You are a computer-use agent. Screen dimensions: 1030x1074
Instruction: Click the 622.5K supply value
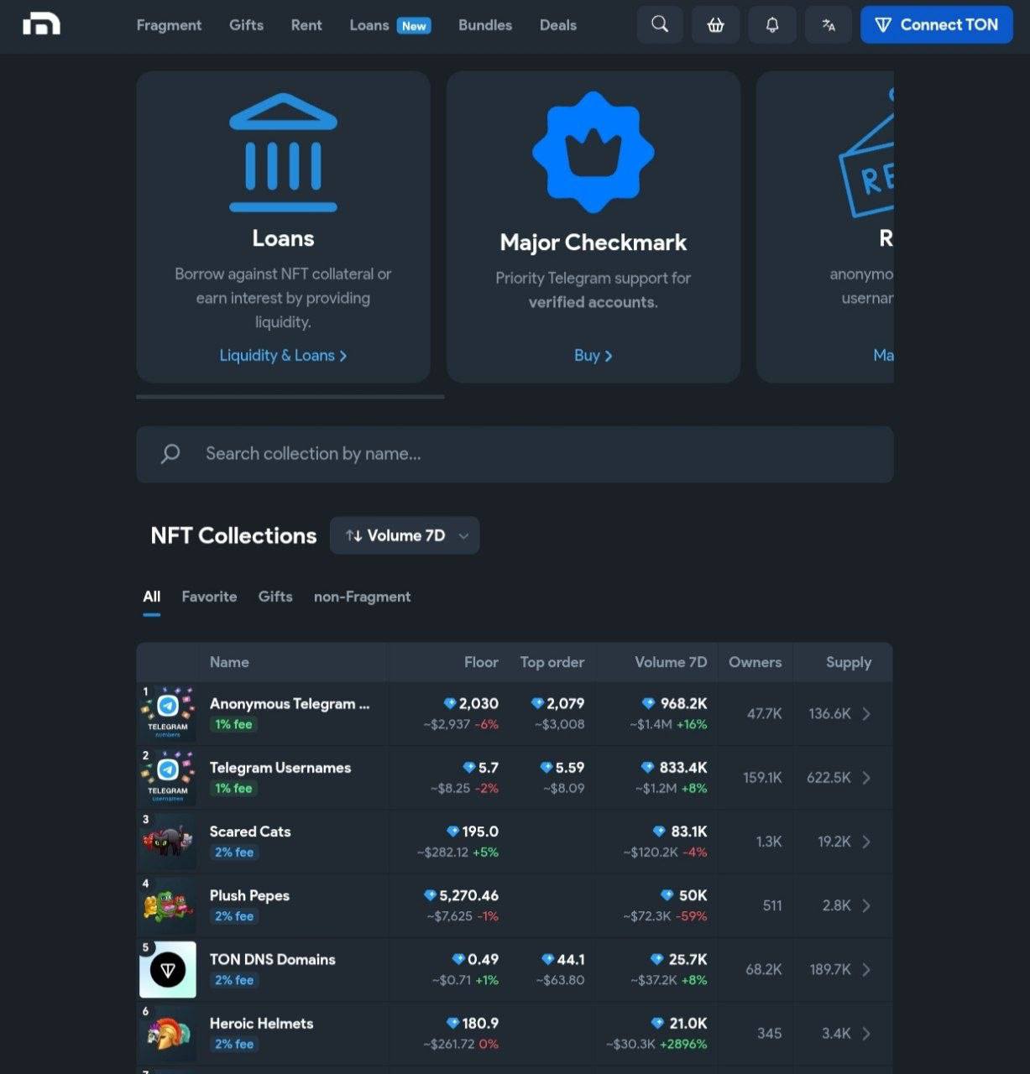[x=829, y=778]
